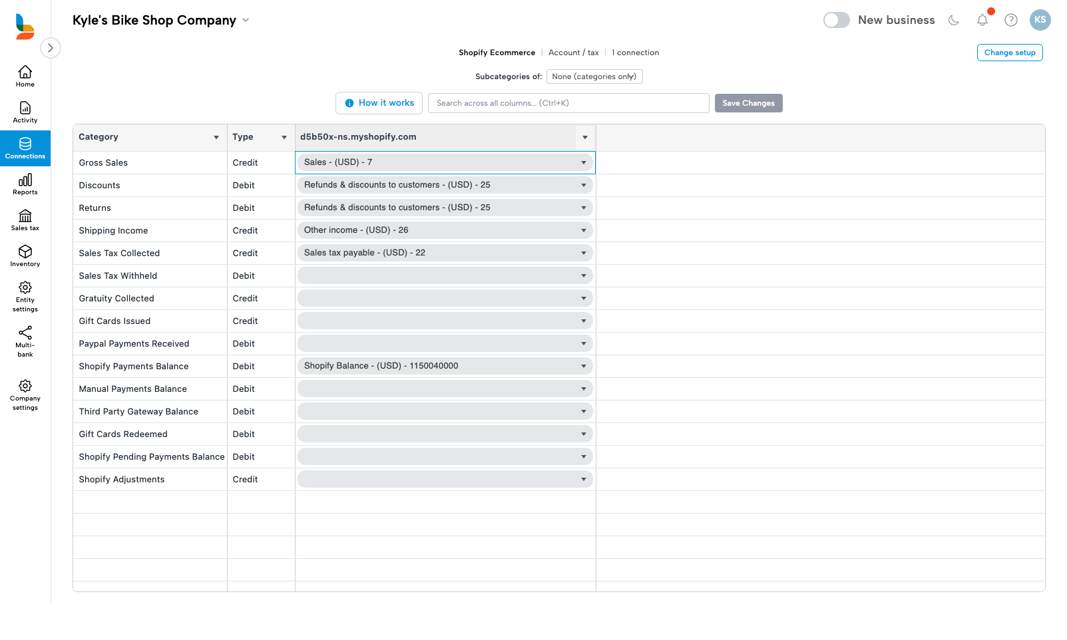Click Kyle's Bike Shop Company title

coord(154,20)
